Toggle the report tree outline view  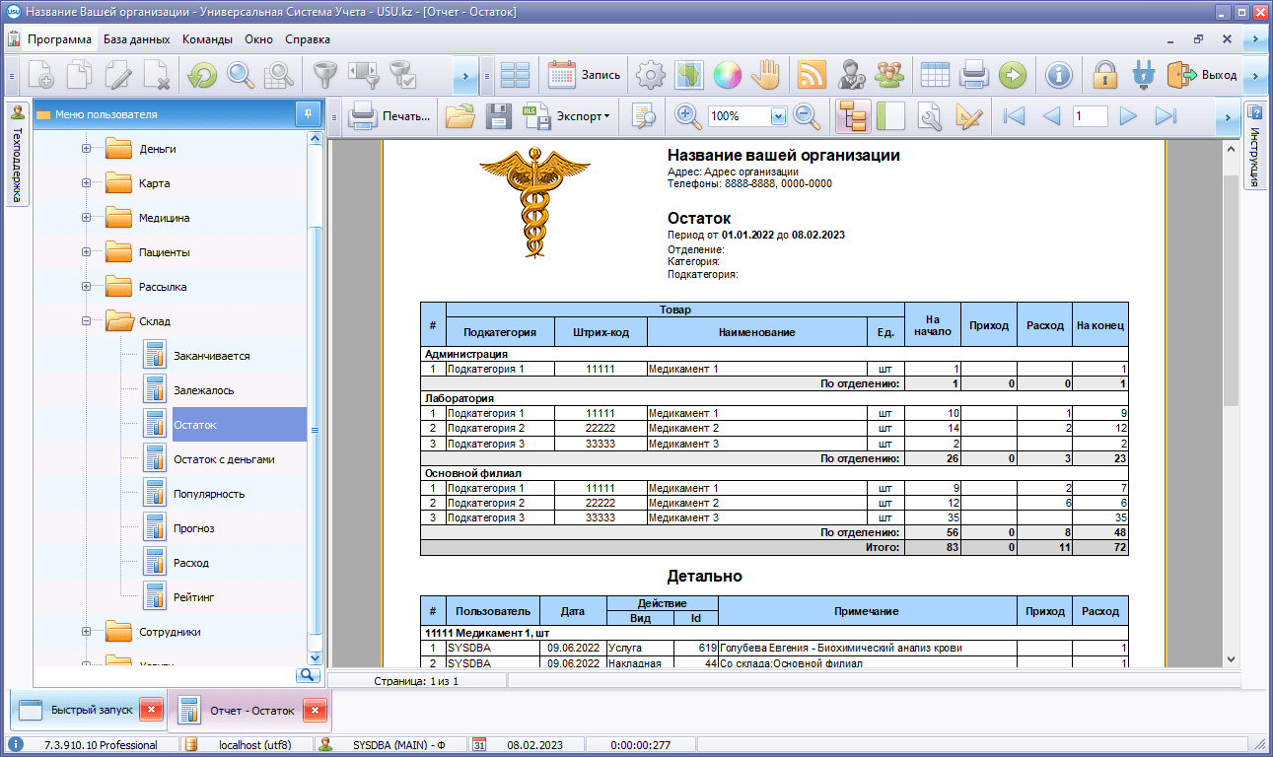coord(852,116)
